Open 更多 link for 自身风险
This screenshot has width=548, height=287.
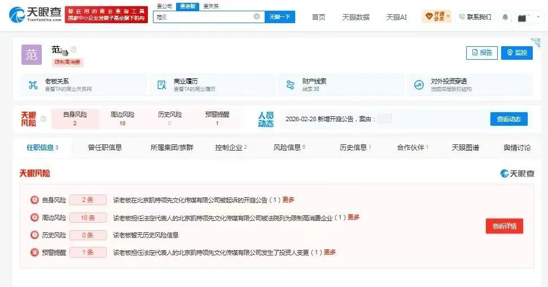click(288, 200)
